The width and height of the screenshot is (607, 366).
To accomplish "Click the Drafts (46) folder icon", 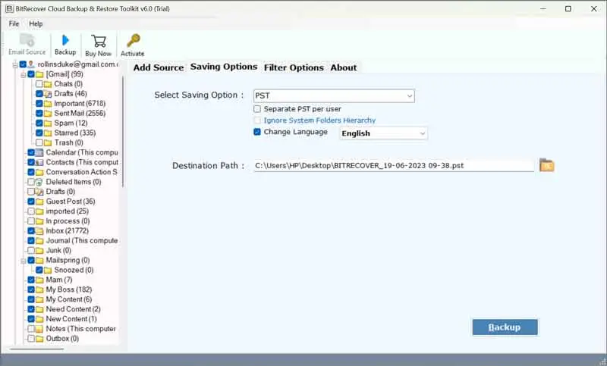I will [x=48, y=94].
